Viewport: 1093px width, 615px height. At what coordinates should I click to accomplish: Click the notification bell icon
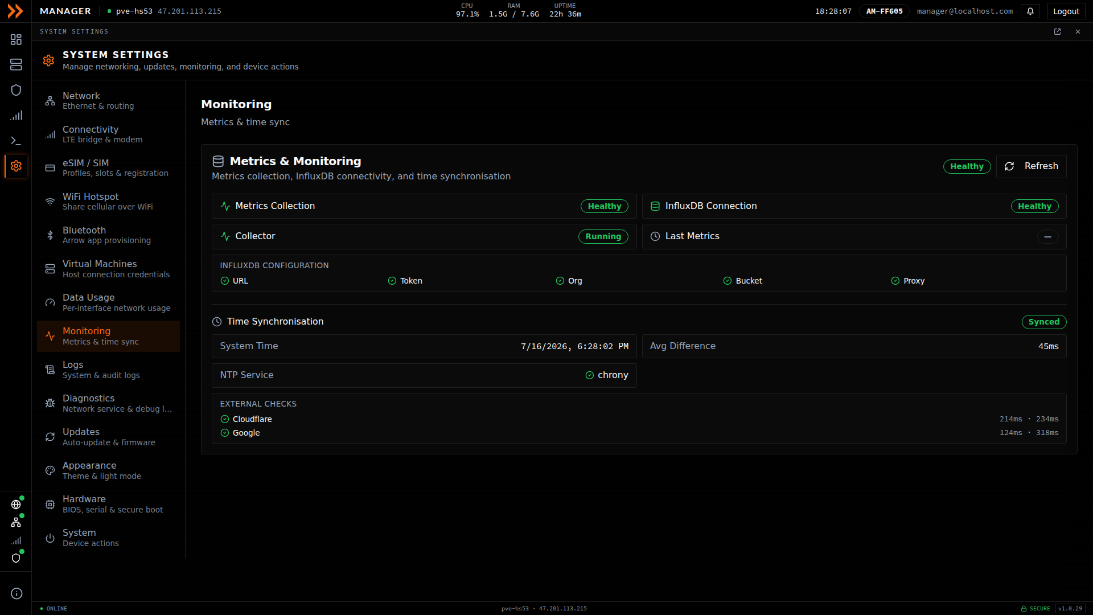pyautogui.click(x=1030, y=11)
